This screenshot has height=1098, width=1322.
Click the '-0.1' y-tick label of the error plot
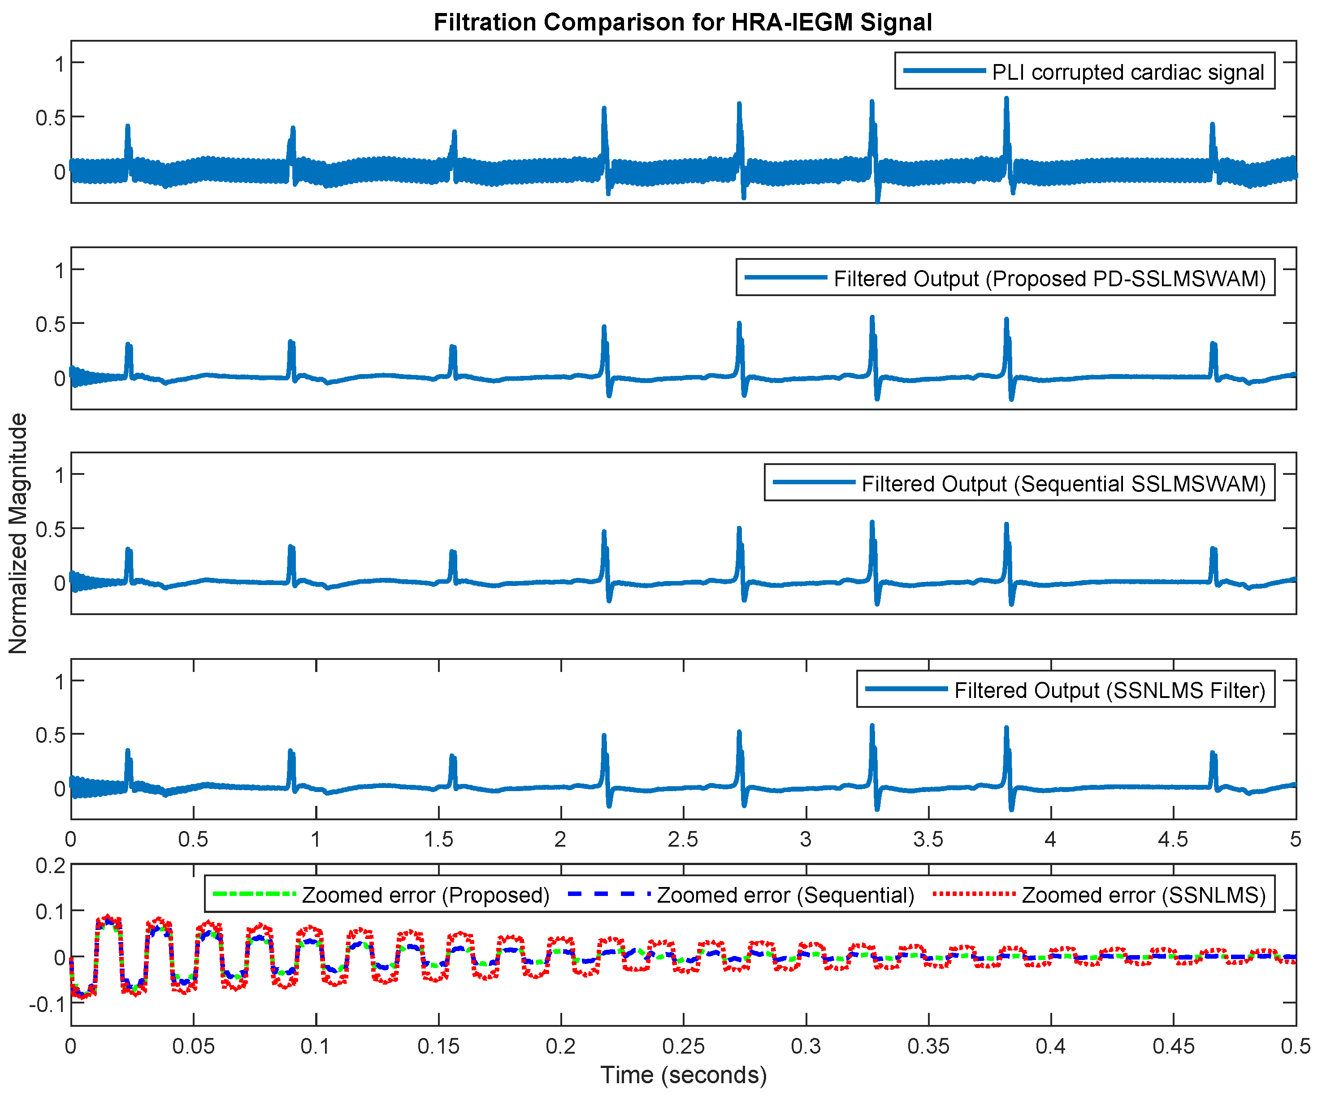[47, 1004]
